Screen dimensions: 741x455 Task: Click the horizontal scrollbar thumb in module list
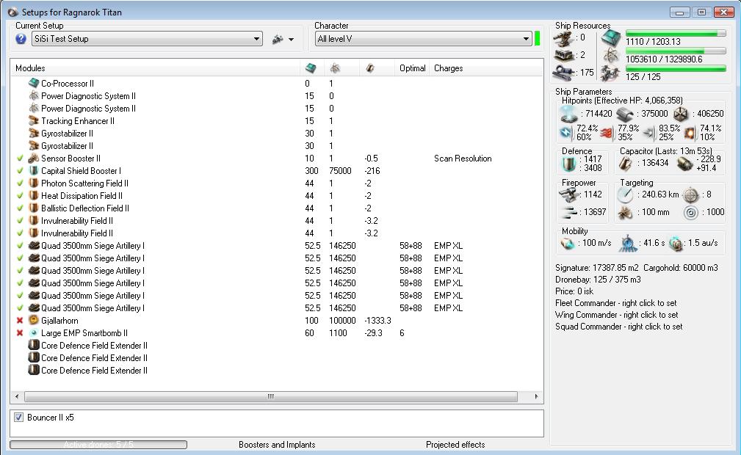point(271,396)
